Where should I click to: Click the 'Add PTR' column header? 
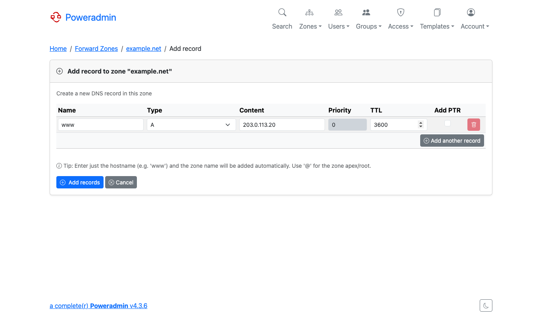(x=448, y=110)
